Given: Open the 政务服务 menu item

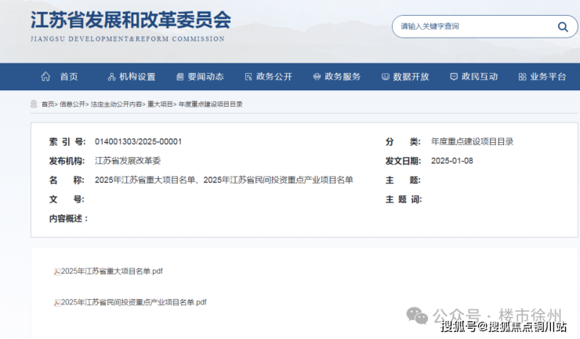Looking at the screenshot, I should [343, 77].
